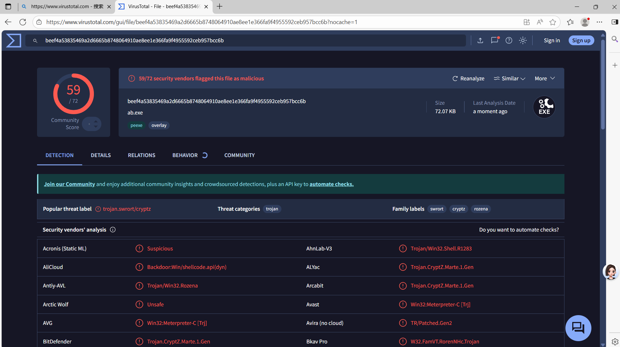This screenshot has width=620, height=347.
Task: Click the browser apps grid icon in address bar
Action: (527, 22)
